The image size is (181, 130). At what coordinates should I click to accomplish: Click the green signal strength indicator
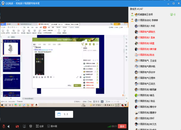pos(109,126)
